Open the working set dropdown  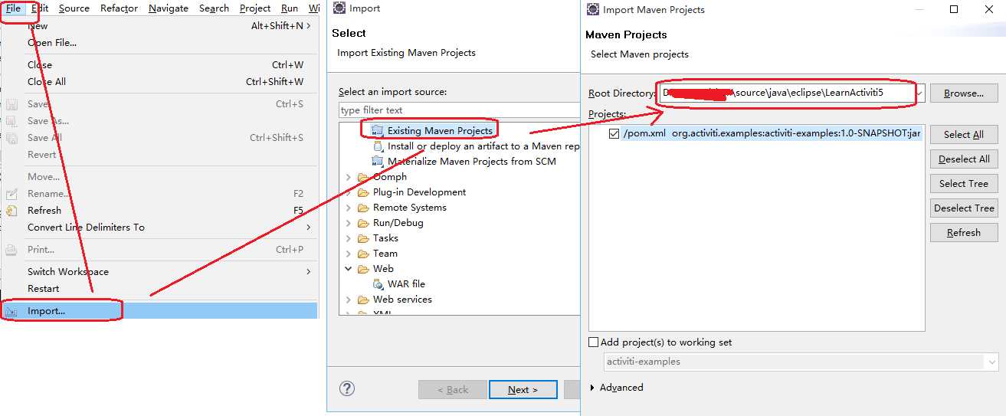tap(992, 362)
